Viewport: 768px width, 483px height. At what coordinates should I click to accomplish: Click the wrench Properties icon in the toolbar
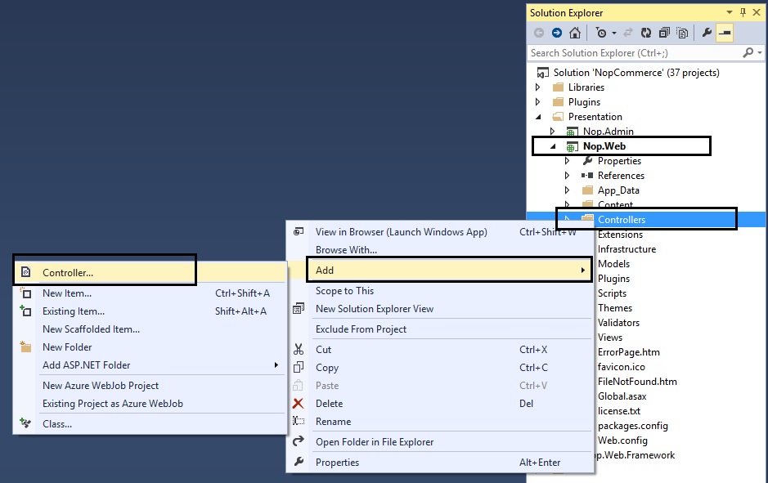pos(707,33)
